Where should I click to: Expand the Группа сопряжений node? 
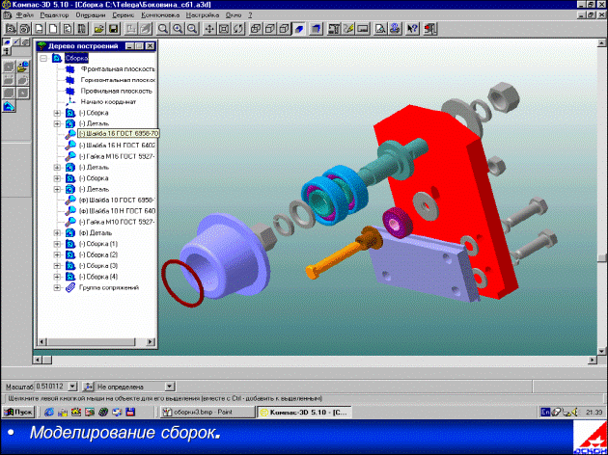pos(57,287)
